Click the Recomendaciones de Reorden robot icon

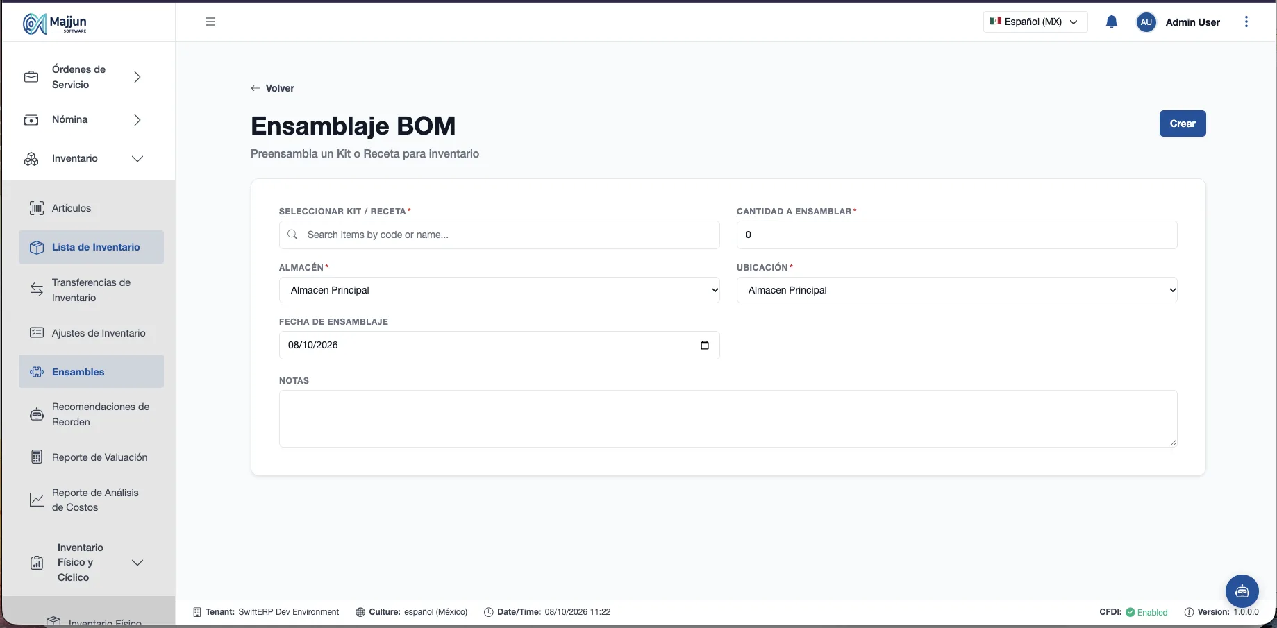(37, 414)
